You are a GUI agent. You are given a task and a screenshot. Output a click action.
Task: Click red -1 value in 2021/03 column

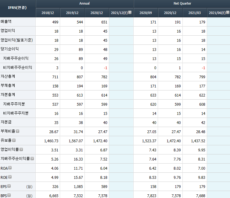[x=203, y=68]
